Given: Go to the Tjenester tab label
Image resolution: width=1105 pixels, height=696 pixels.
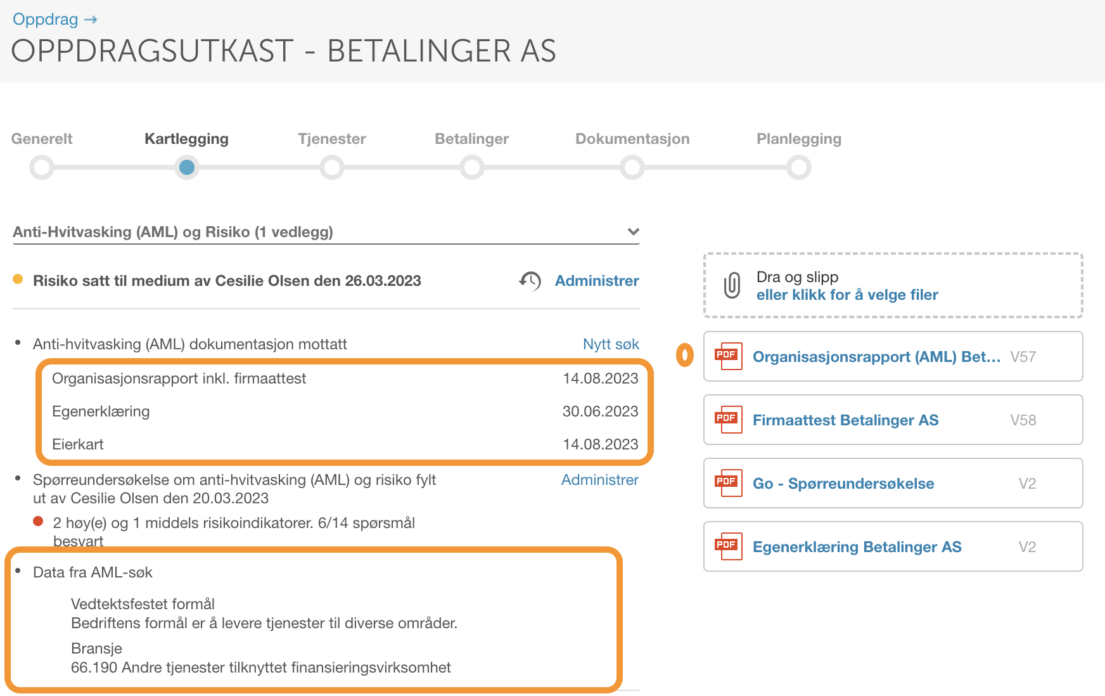Looking at the screenshot, I should [332, 139].
